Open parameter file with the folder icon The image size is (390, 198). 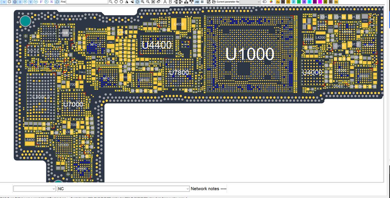(x=214, y=2)
